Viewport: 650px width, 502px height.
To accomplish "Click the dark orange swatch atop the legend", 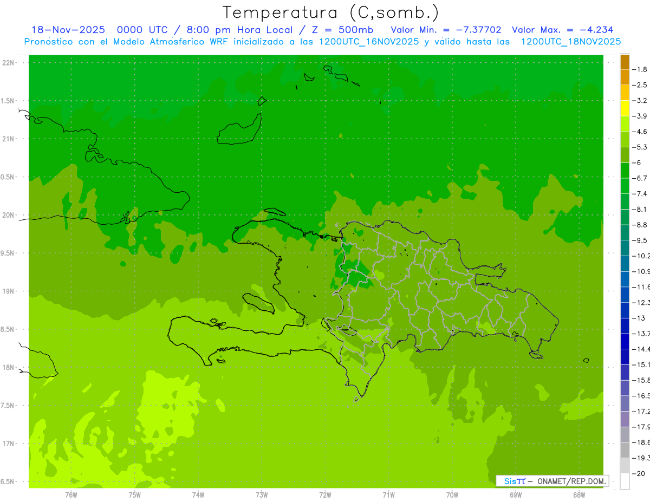I will point(625,62).
